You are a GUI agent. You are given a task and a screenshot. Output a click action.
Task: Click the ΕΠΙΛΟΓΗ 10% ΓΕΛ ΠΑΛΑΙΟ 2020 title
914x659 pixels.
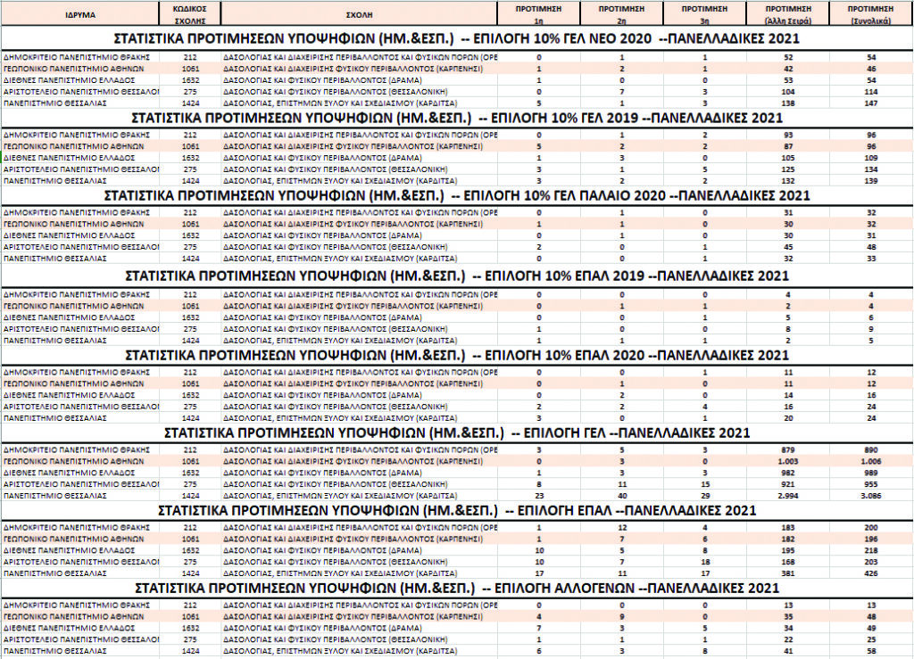tap(456, 195)
